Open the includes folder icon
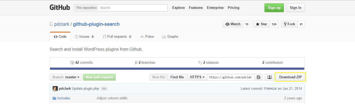This screenshot has width=355, height=104. 54,98
